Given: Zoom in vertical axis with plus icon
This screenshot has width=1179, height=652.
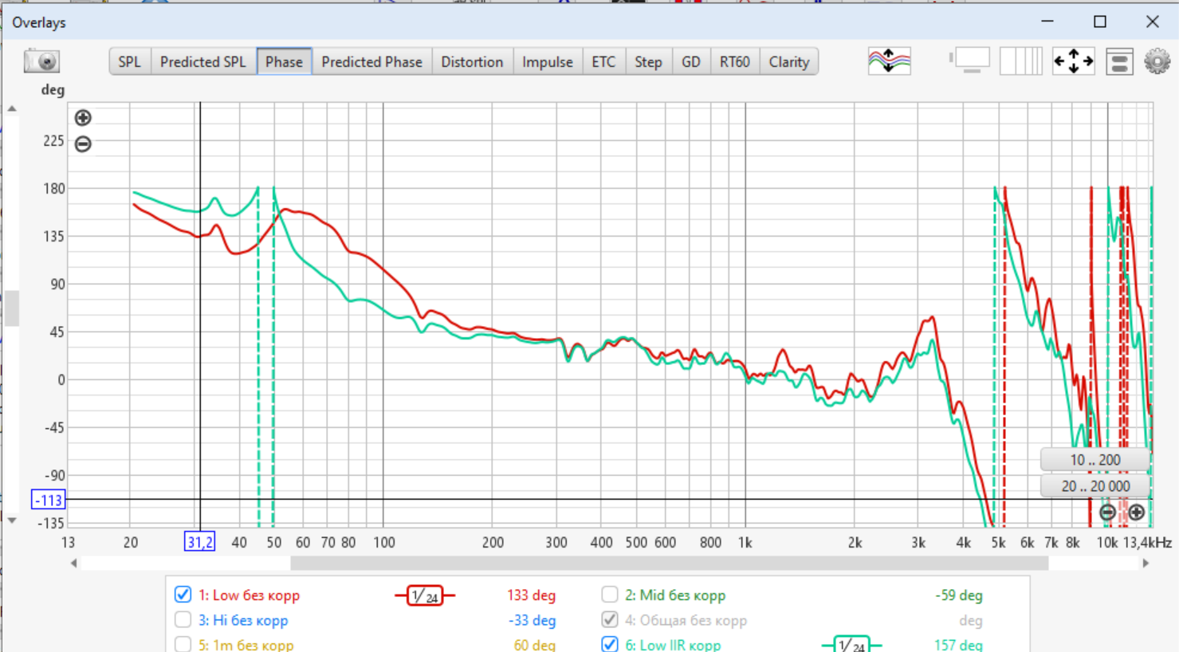Looking at the screenshot, I should pos(83,118).
